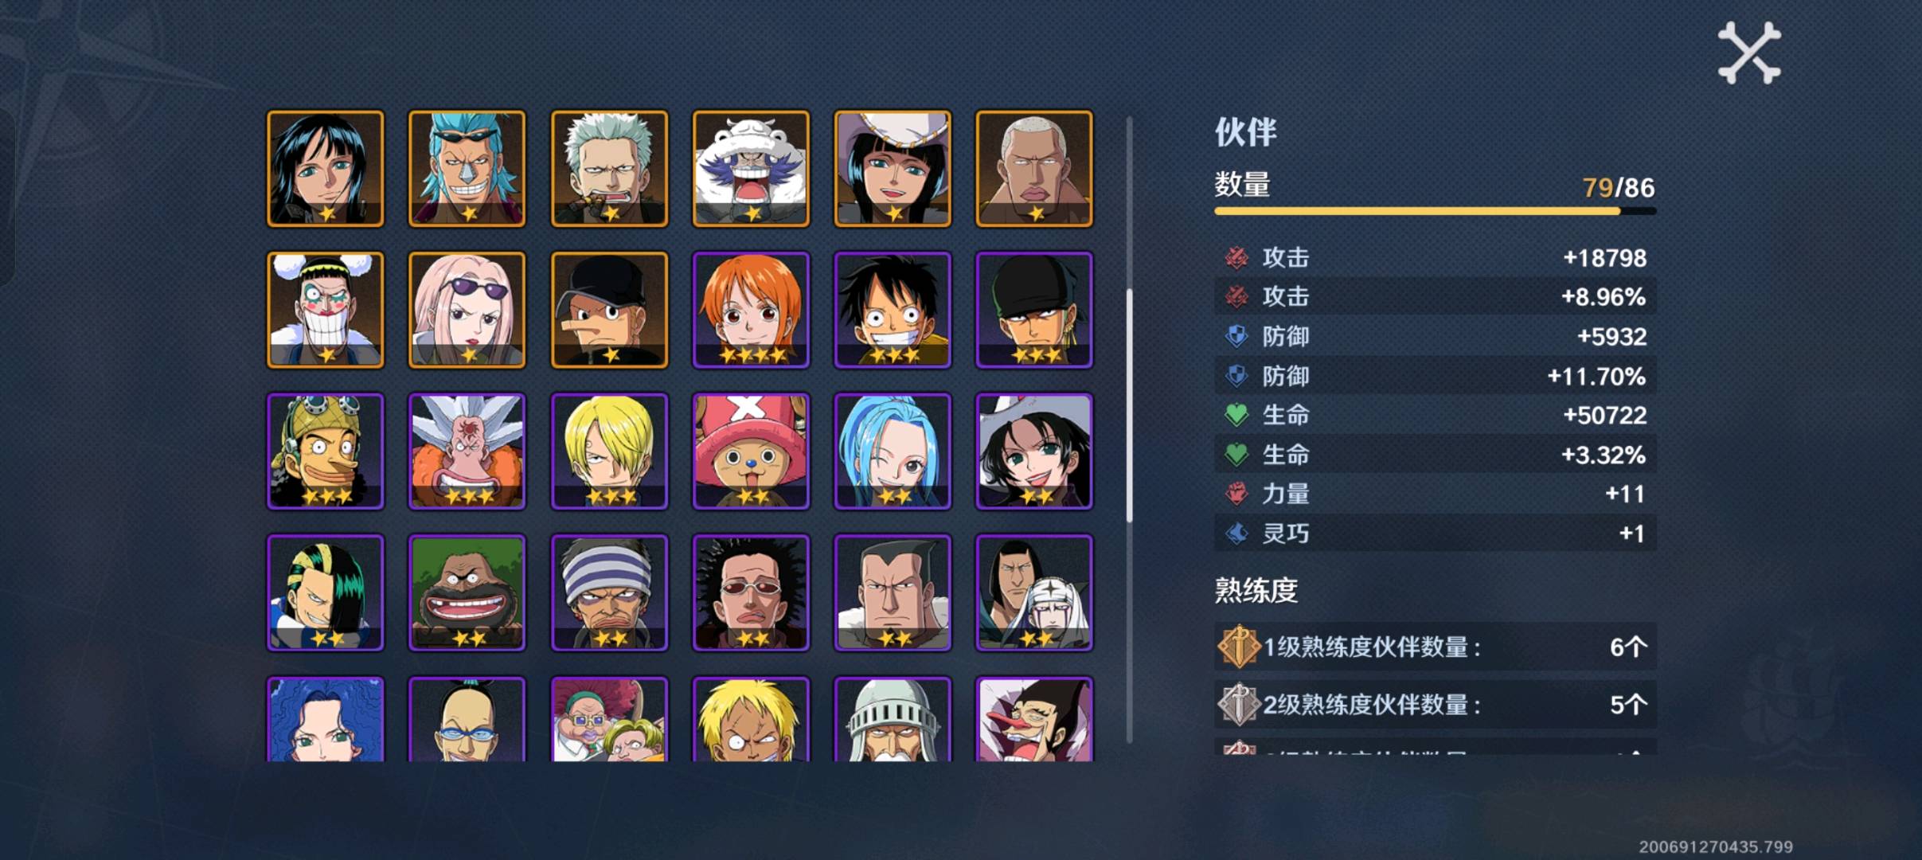This screenshot has height=860, width=1922.
Task: Click level 2 proficiency silver badge icon
Action: coord(1239,704)
